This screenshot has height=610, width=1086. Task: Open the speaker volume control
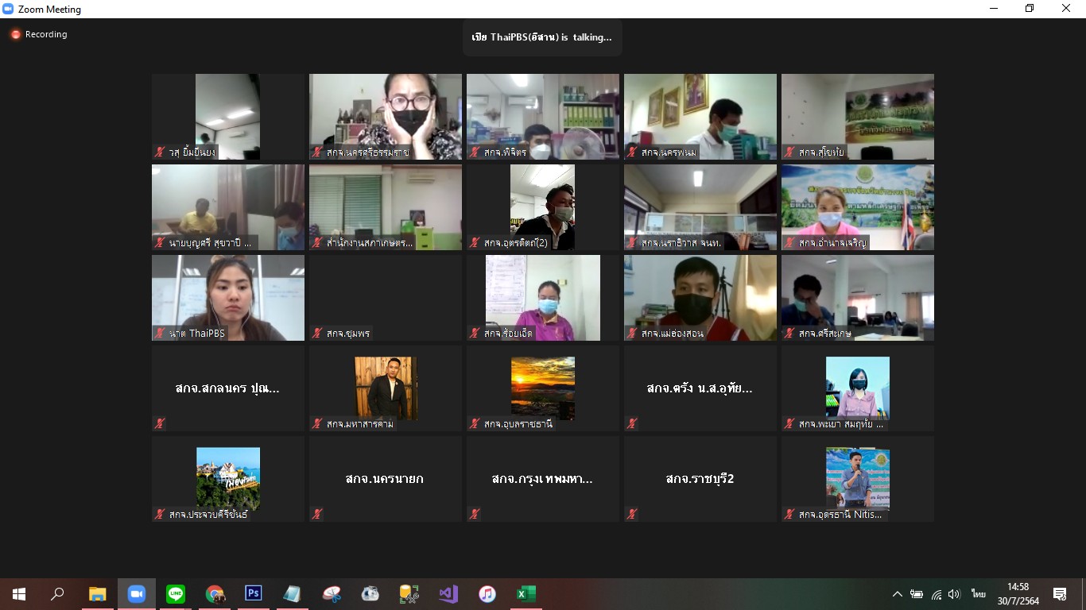[955, 594]
